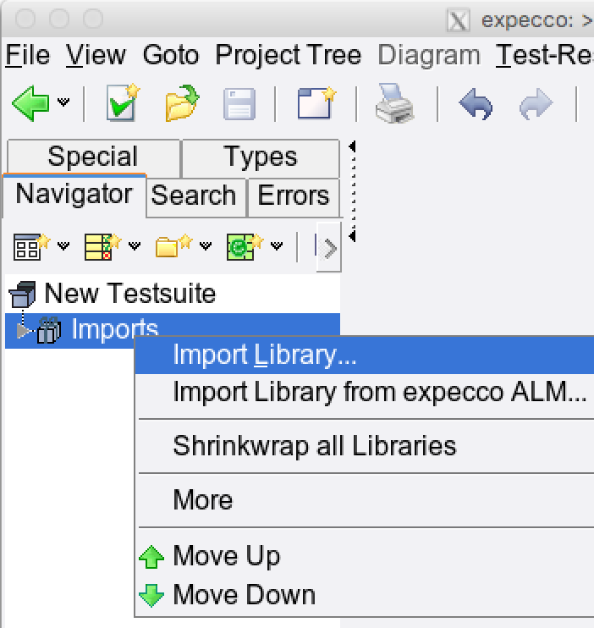Click the save floppy disk icon
594x628 pixels.
pyautogui.click(x=239, y=105)
